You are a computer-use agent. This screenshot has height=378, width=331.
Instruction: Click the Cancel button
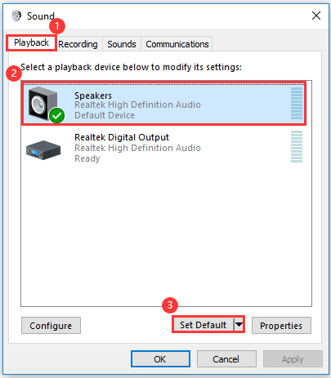(226, 359)
